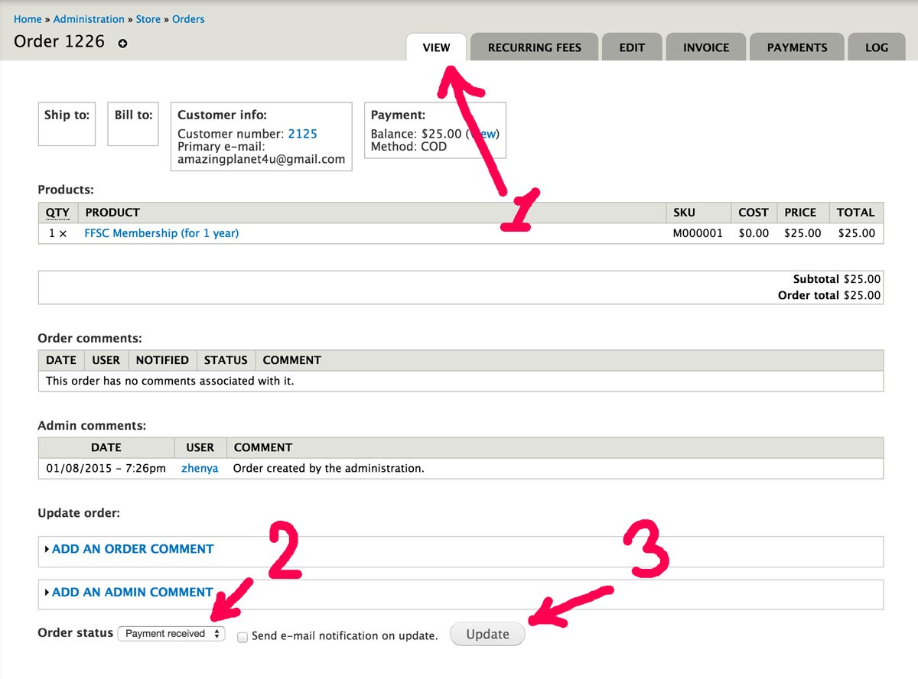
Task: Click 'This order has no comments' message
Action: pyautogui.click(x=170, y=380)
